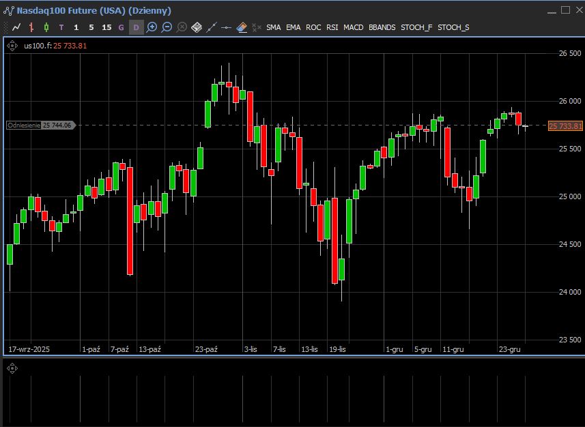Select the bar (OHLC) chart type
This screenshot has width=585, height=427.
pos(31,27)
